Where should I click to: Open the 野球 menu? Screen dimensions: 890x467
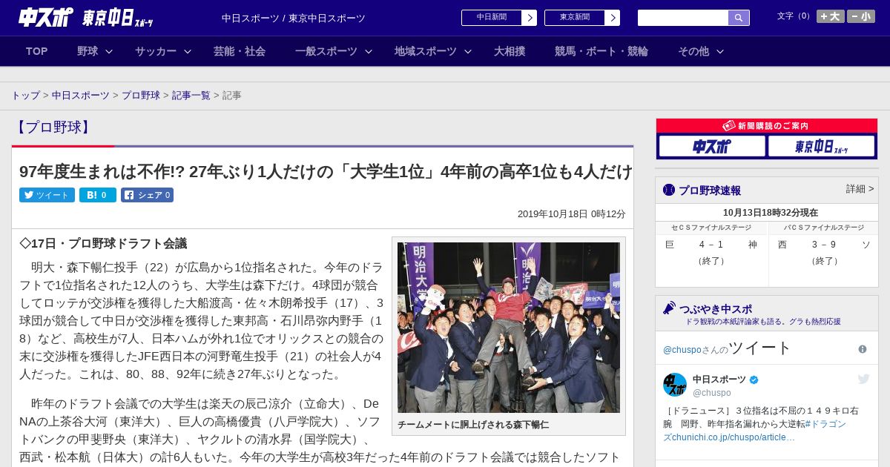tap(88, 51)
